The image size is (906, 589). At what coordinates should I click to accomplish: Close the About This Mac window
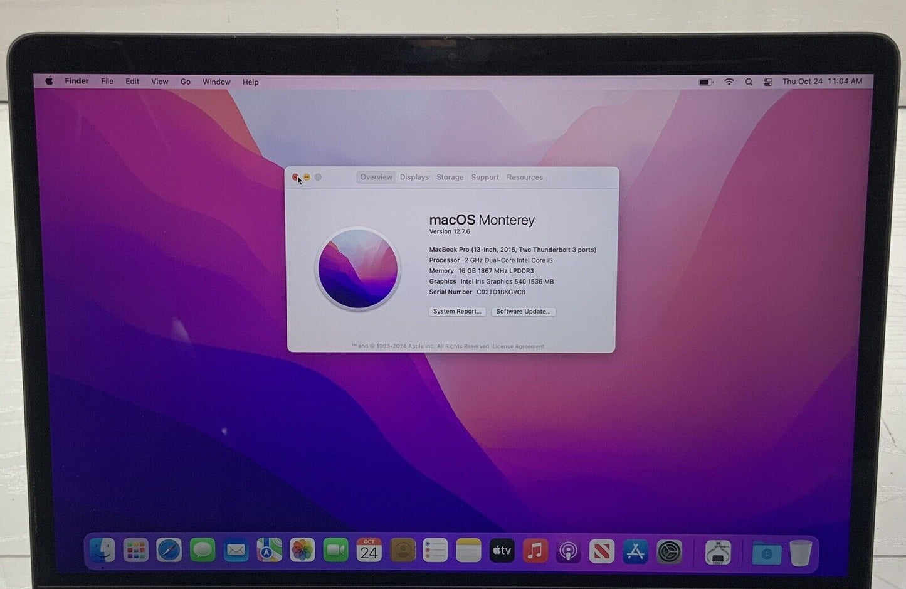(295, 177)
